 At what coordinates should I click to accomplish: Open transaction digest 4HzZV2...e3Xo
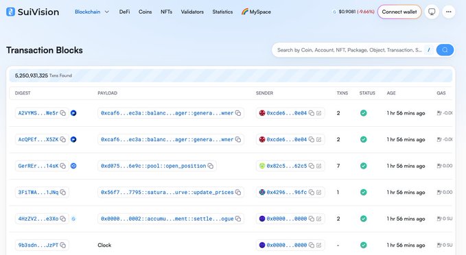click(38, 219)
